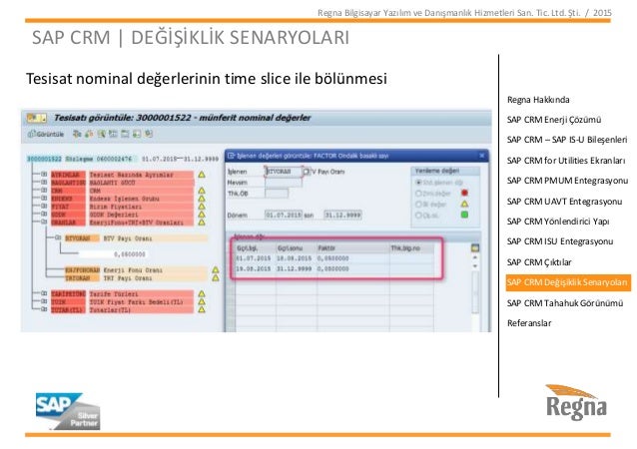
Task: Click red circle status icon in dialog
Action: [x=464, y=193]
